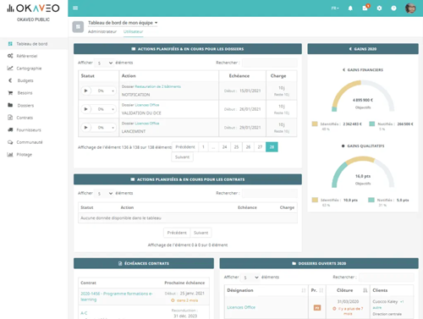Open Budgets in sidebar
Image resolution: width=423 pixels, height=319 pixels.
coord(25,80)
